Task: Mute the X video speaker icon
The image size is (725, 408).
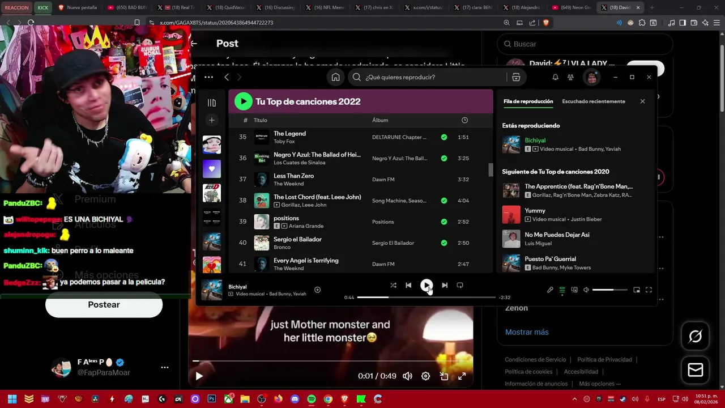Action: [407, 376]
